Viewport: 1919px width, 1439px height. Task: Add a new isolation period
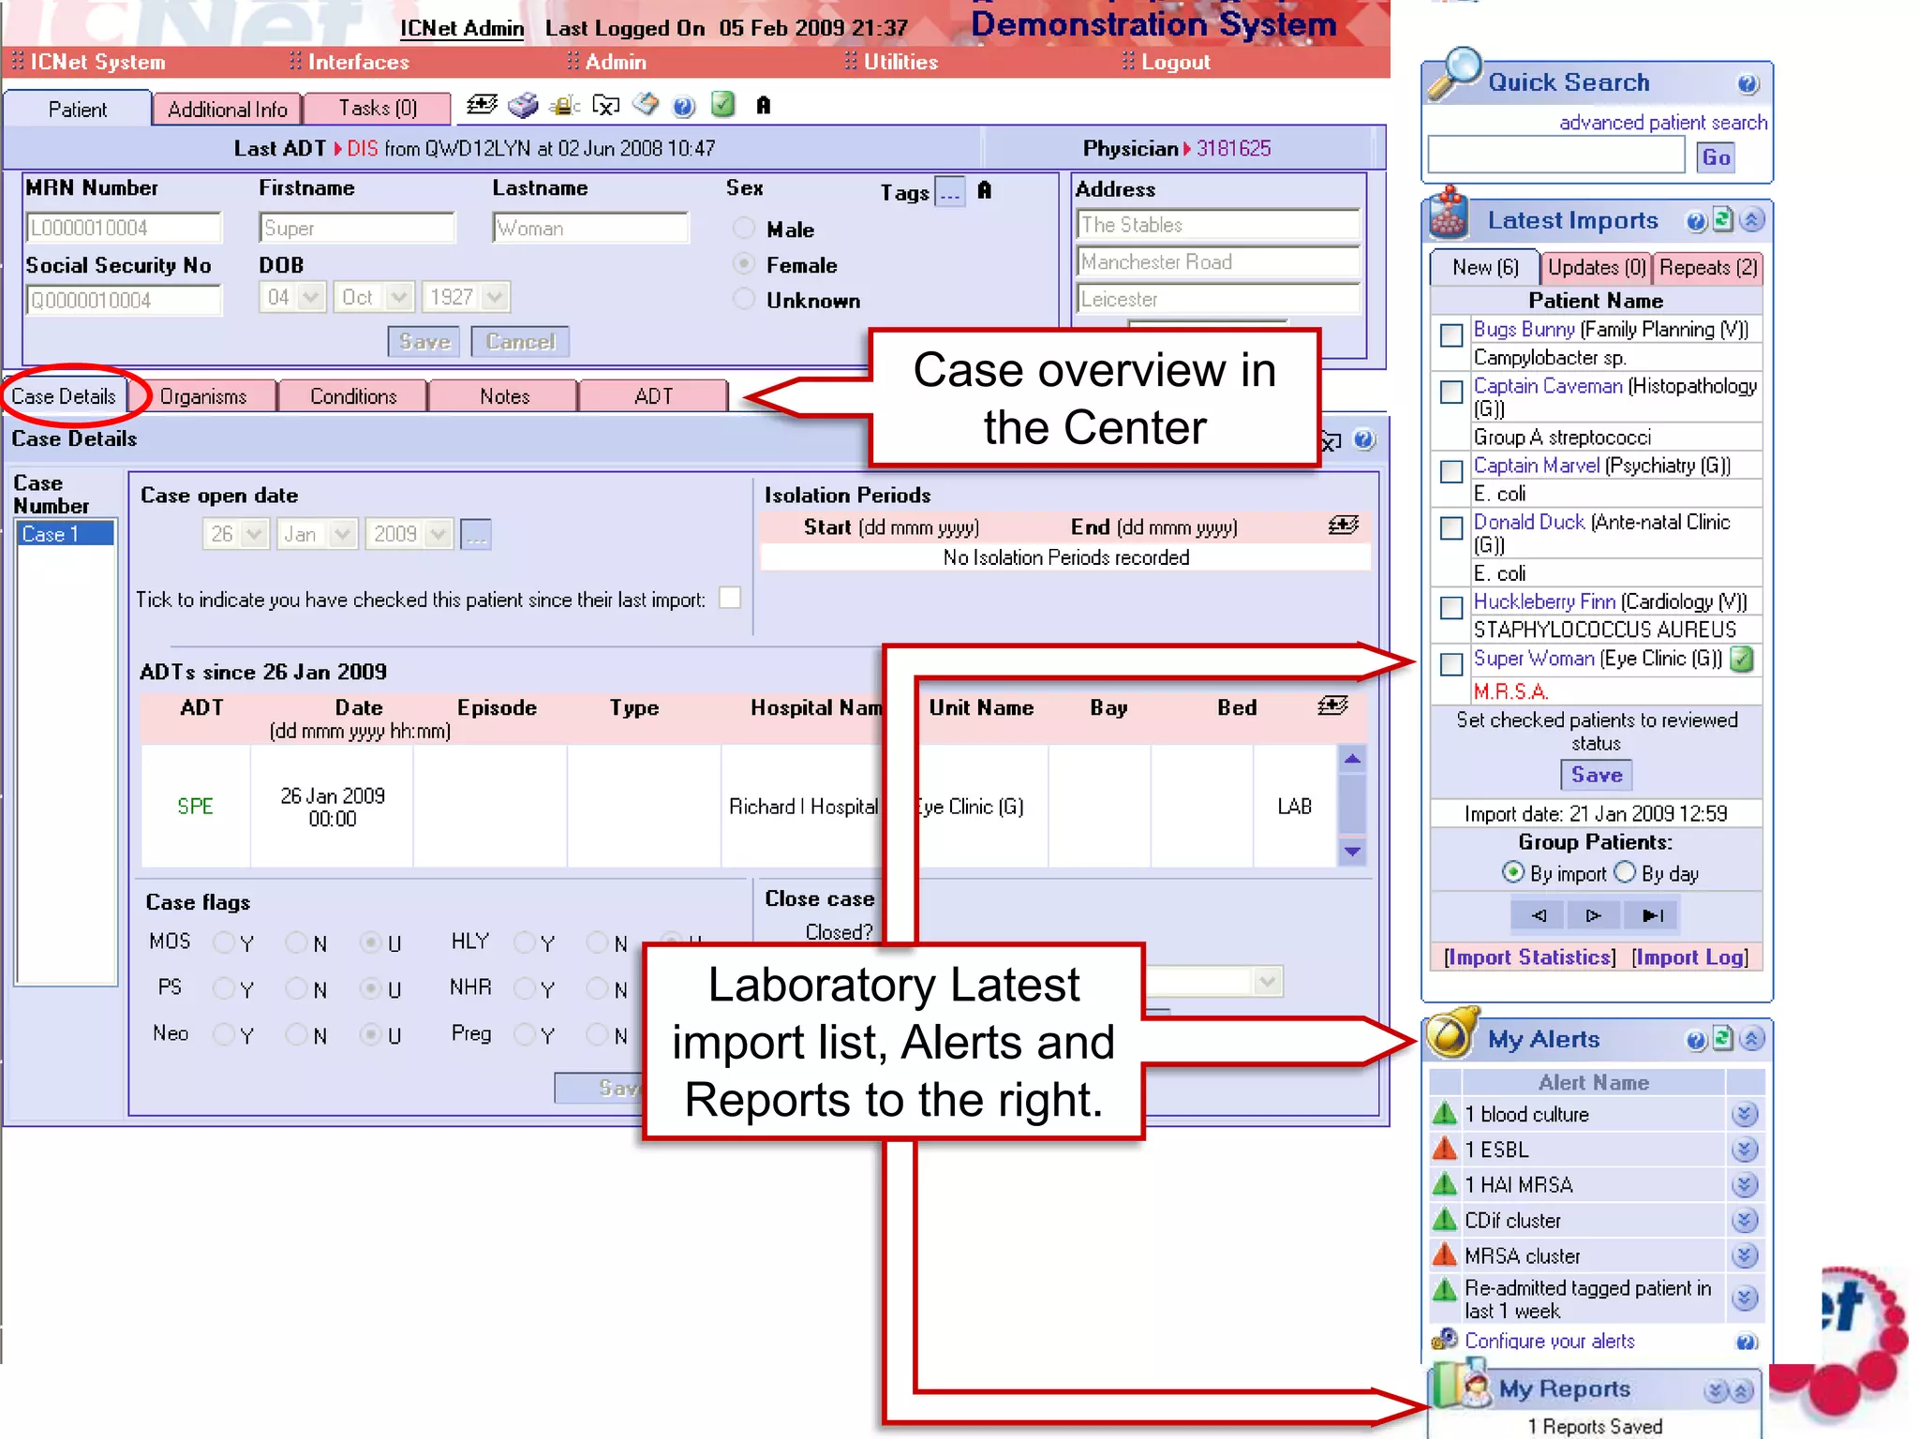click(x=1344, y=526)
